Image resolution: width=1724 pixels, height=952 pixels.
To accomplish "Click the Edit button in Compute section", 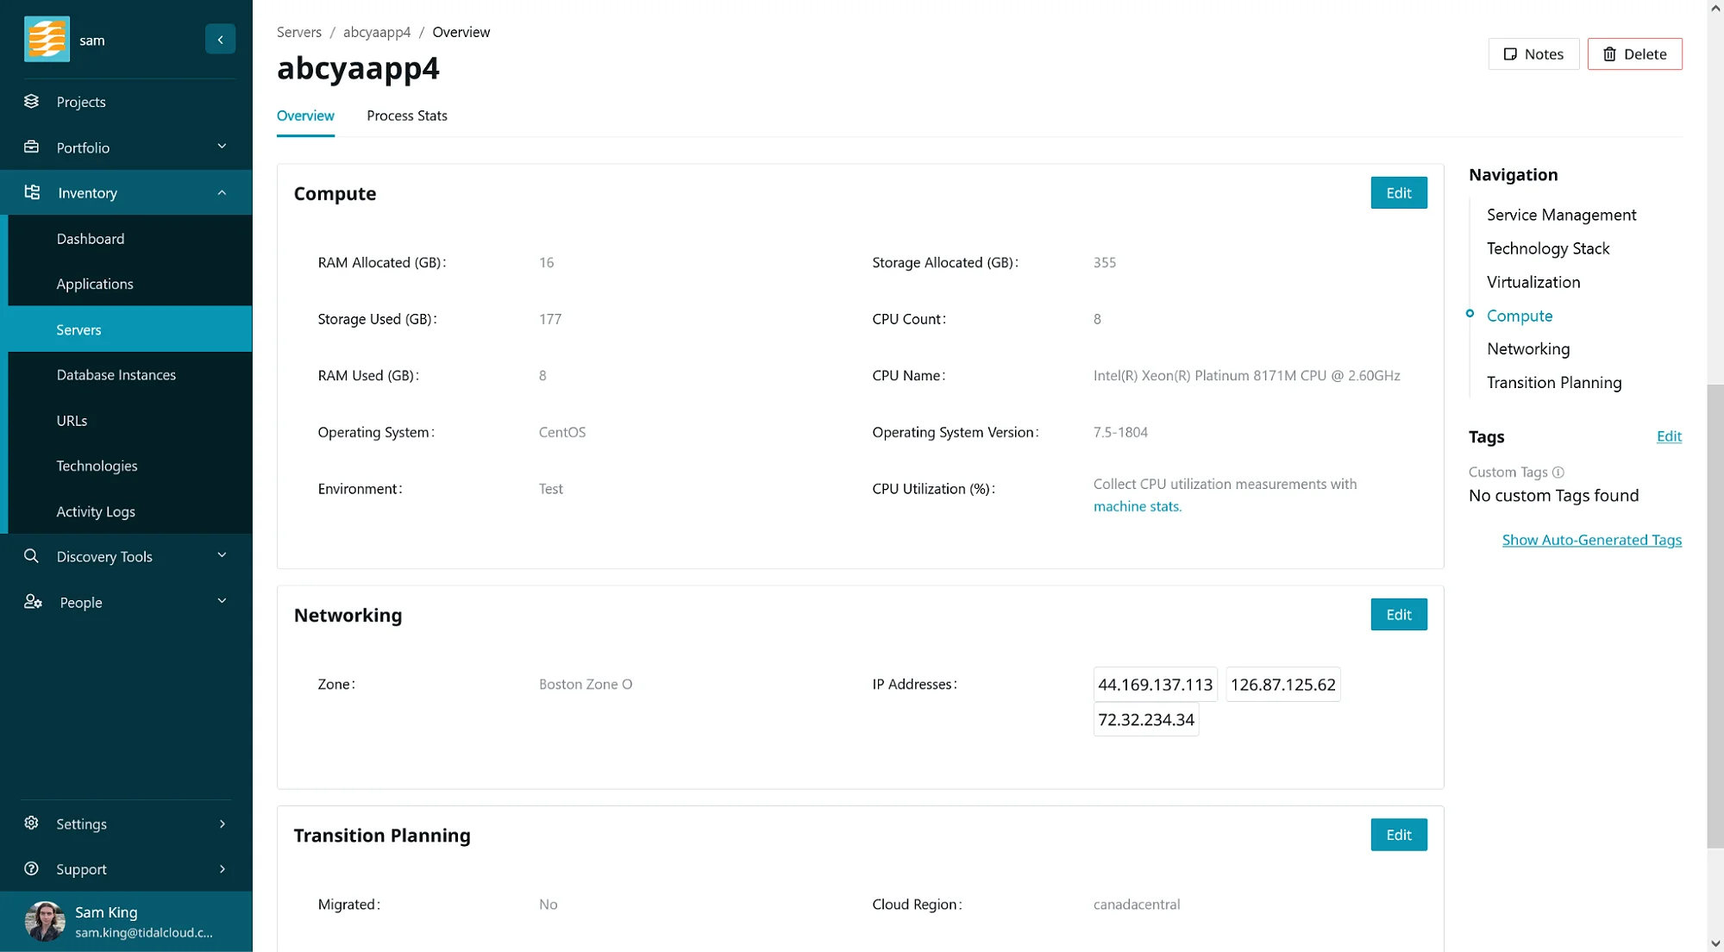I will point(1398,192).
